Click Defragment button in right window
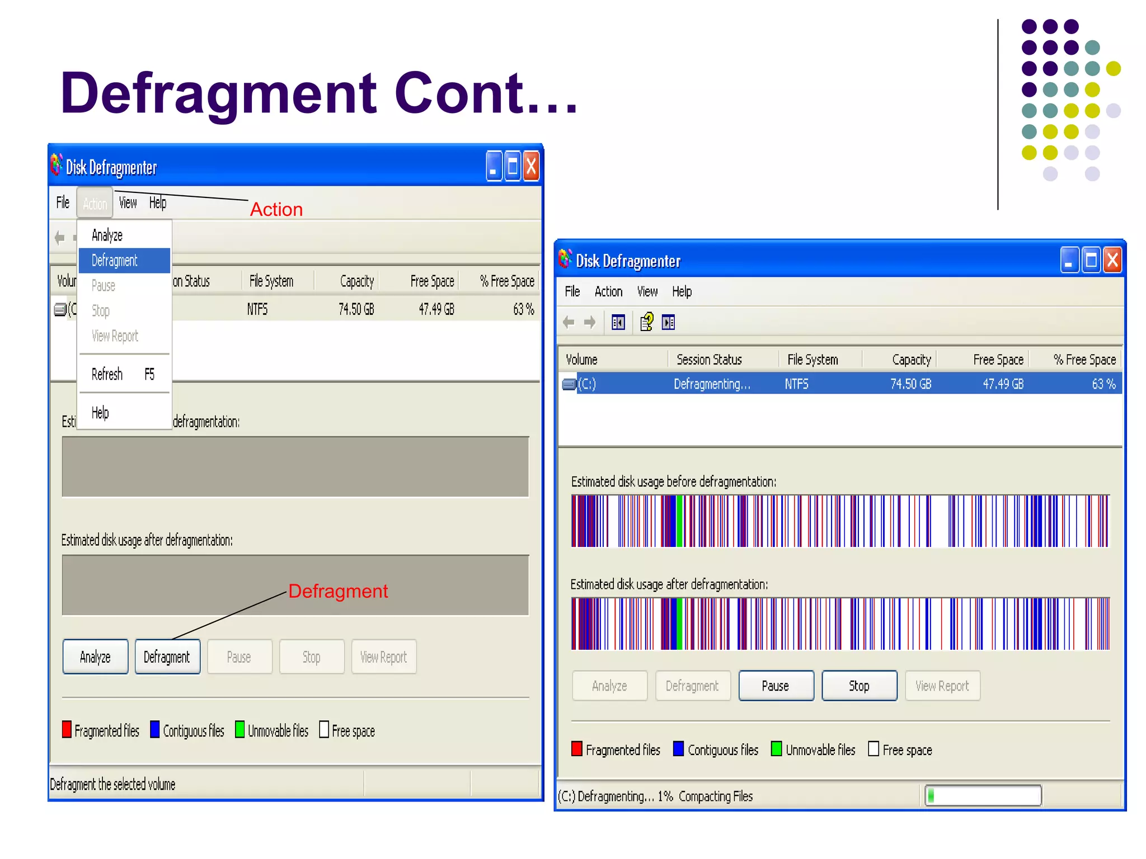Viewport: 1146px width, 859px height. pos(693,686)
